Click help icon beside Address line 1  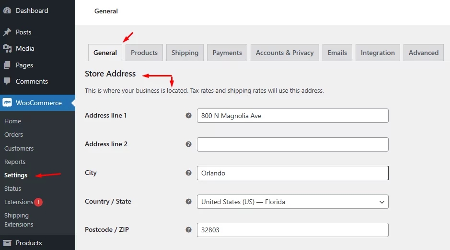[188, 115]
